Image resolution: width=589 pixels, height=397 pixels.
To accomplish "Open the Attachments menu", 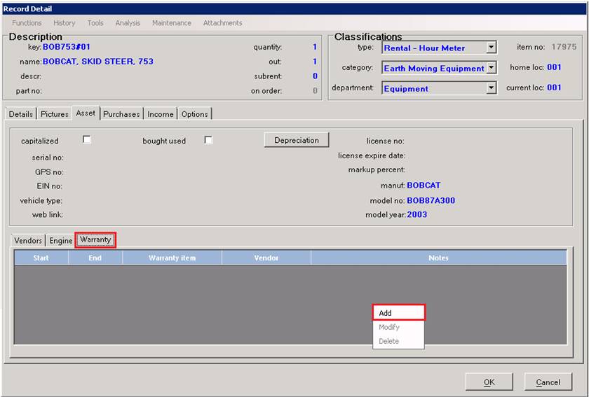I will (x=222, y=23).
